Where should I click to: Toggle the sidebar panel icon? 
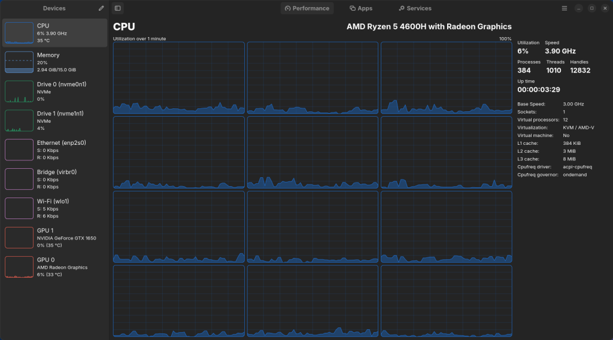click(117, 8)
